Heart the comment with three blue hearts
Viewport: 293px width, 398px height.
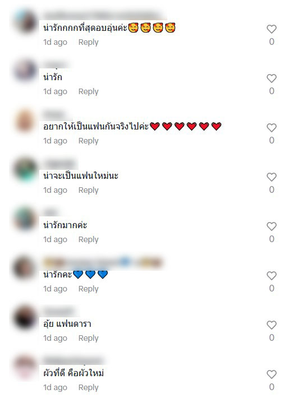pos(272,276)
